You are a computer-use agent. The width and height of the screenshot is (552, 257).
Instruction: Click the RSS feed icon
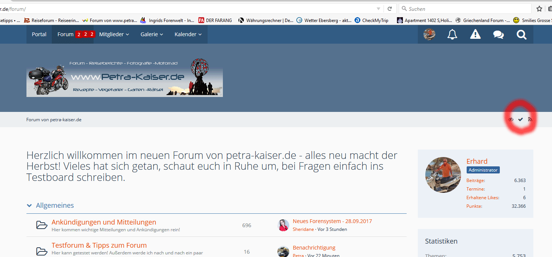[x=530, y=119]
